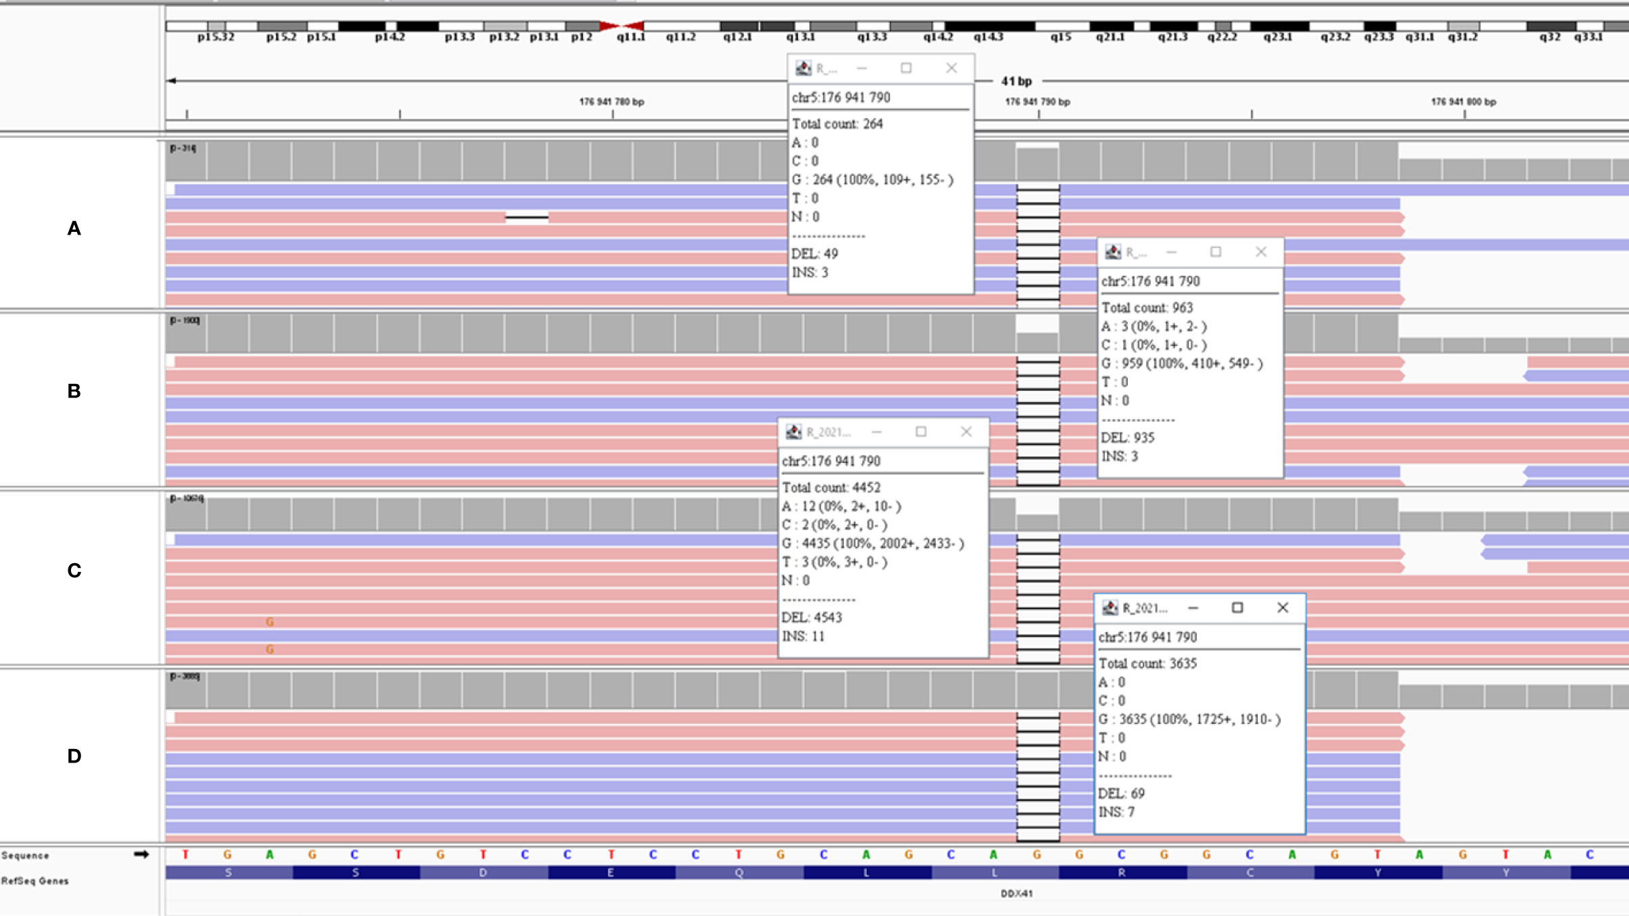Image resolution: width=1629 pixels, height=916 pixels.
Task: Select the 'G : 264 (100%, 109+, 155- )' line
Action: [873, 180]
